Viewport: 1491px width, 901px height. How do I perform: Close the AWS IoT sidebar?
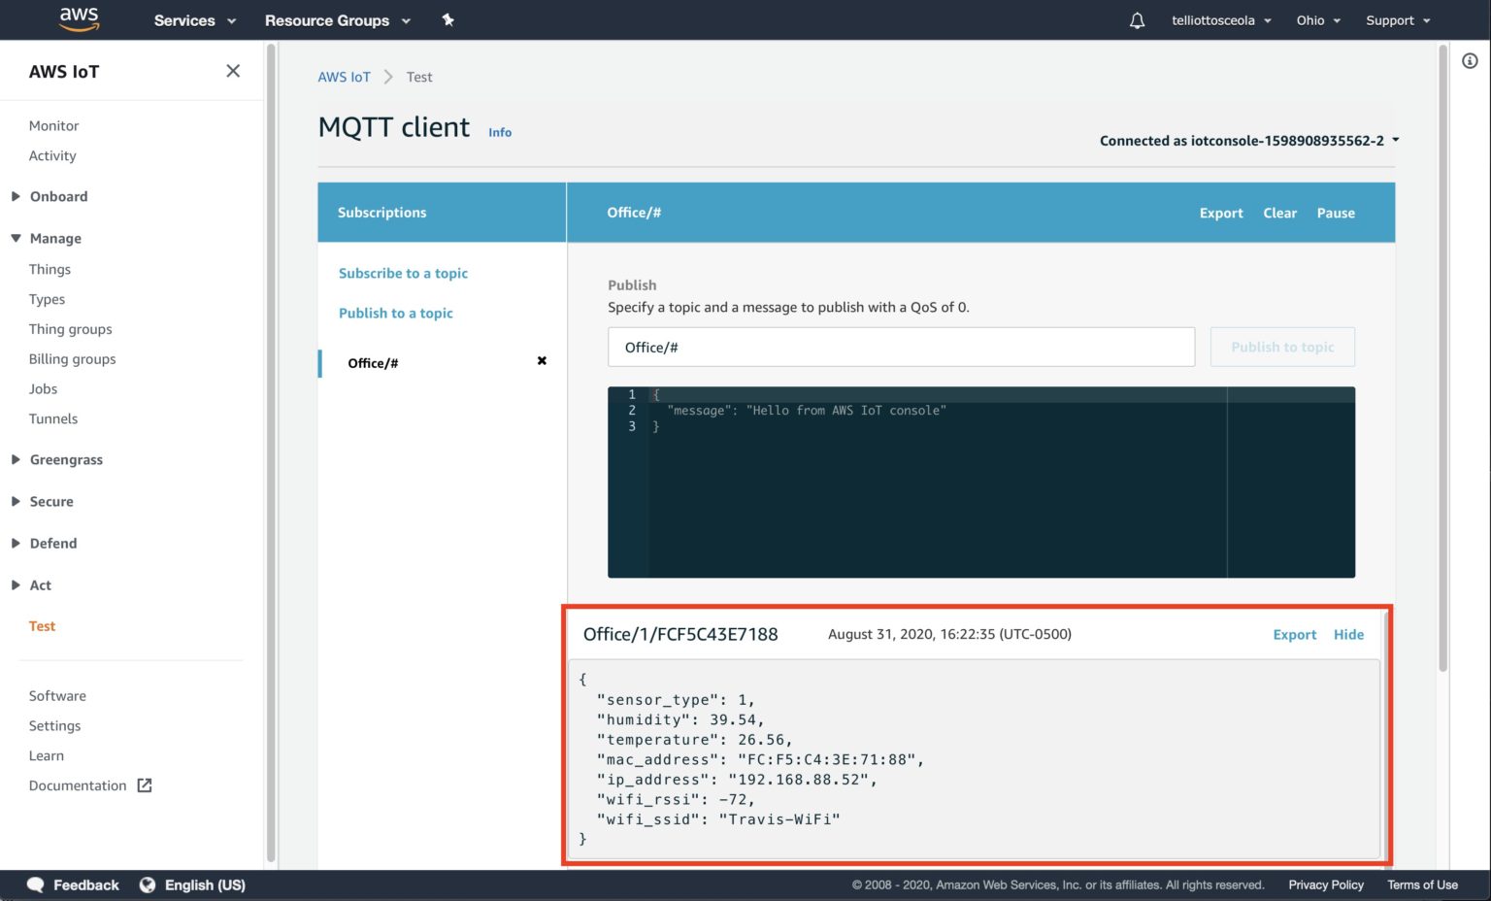(x=233, y=71)
